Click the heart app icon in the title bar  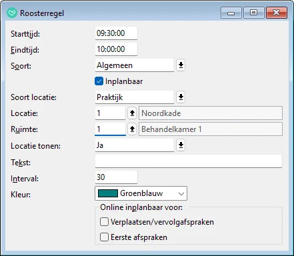12,13
